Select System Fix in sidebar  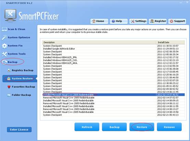(15, 46)
